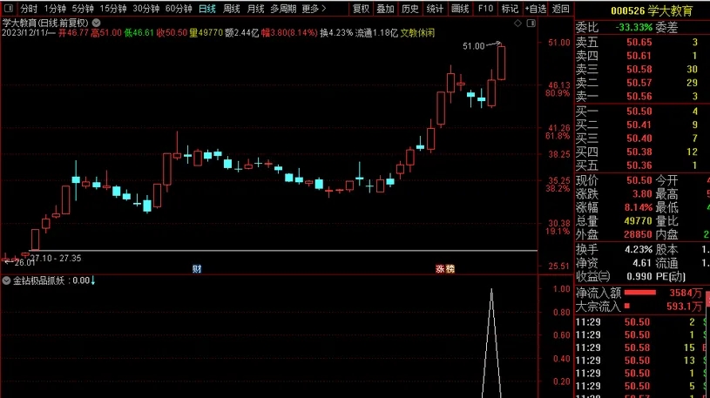
Task: Toggle the 复权 adjustment button
Action: [x=361, y=9]
